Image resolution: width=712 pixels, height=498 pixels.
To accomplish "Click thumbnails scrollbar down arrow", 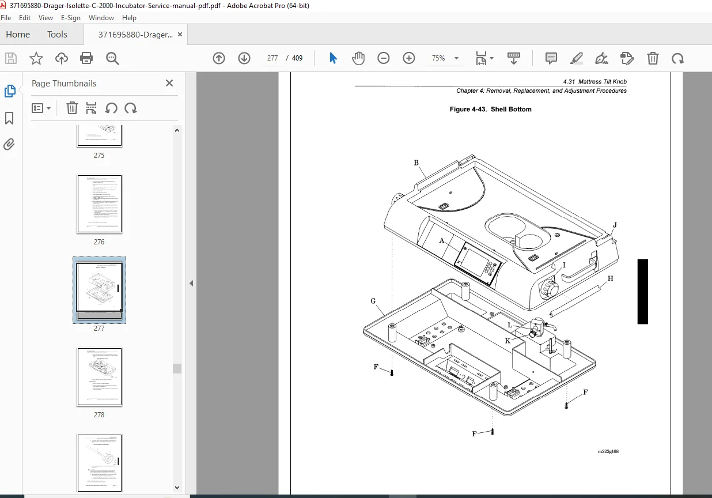I will [177, 488].
